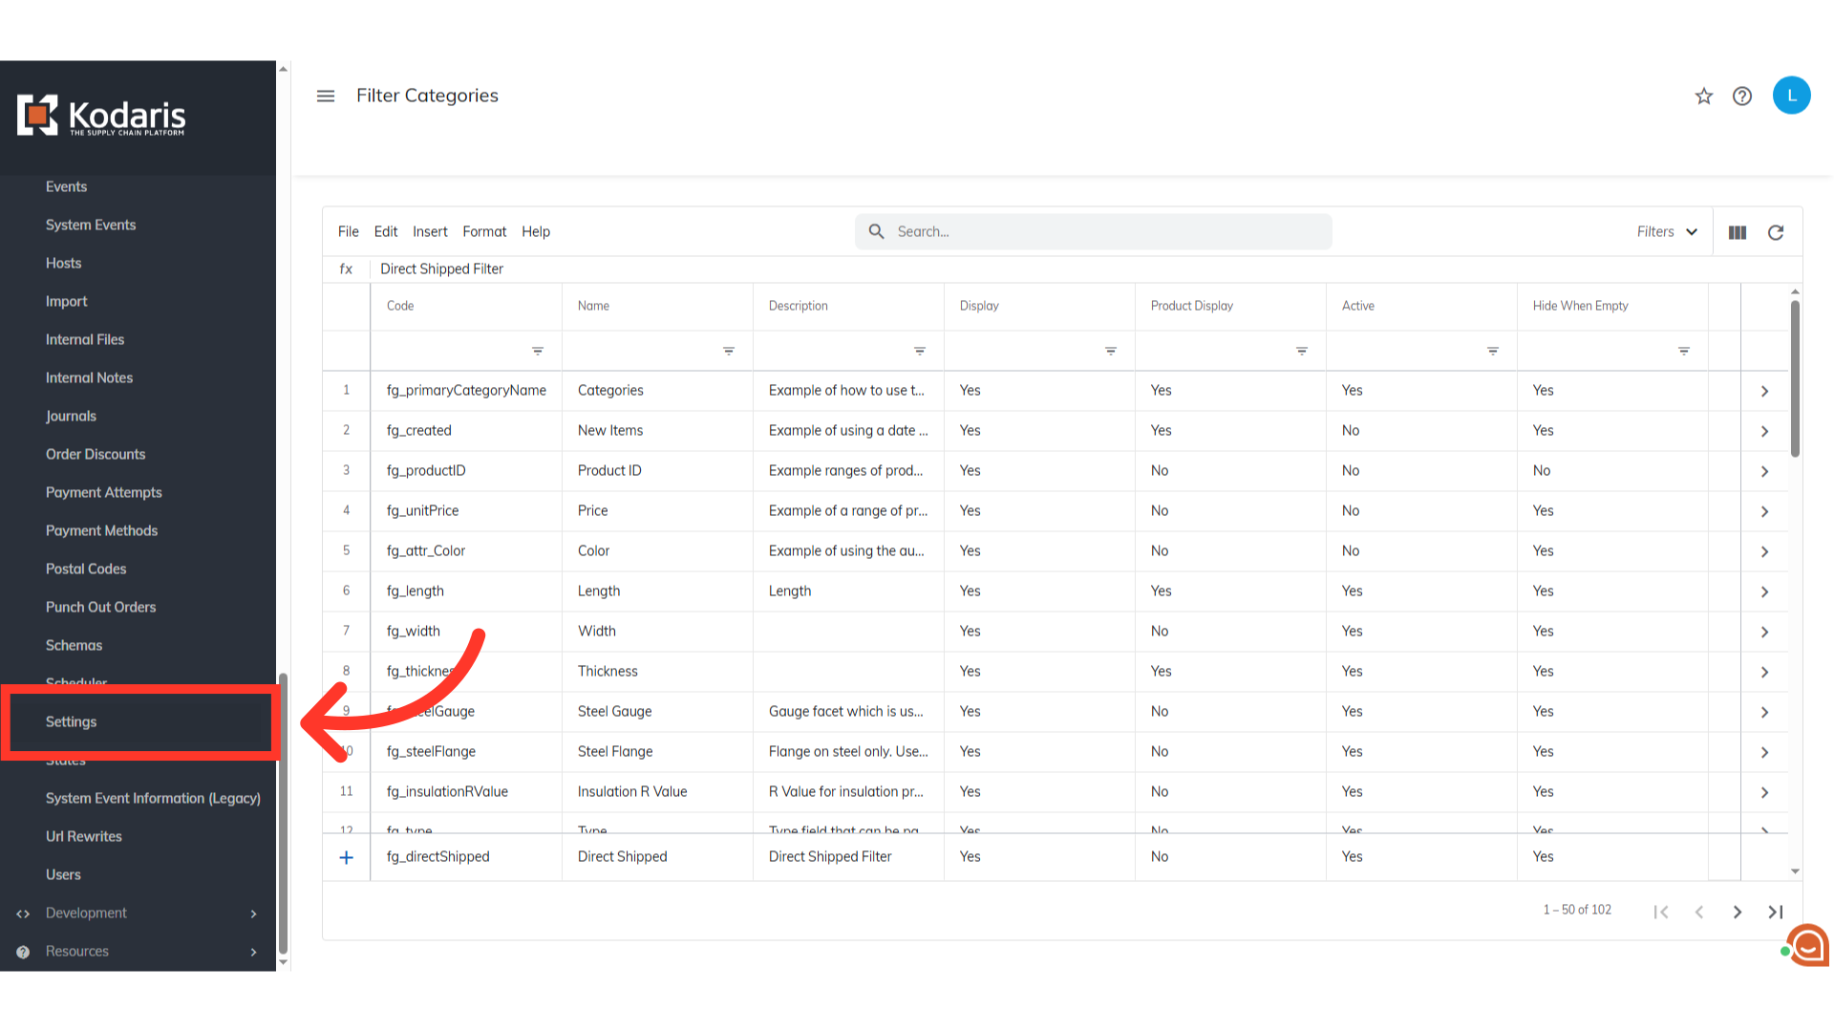Screen dimensions: 1834x1032
Task: Click the favorite star icon
Action: pyautogui.click(x=1704, y=96)
